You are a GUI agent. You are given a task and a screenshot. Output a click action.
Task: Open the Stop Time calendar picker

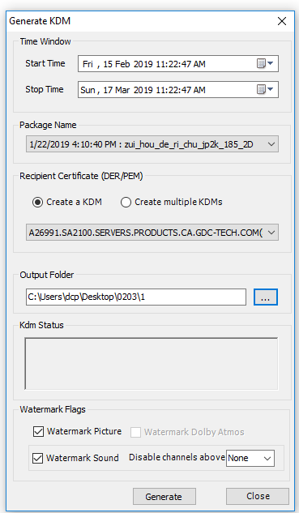265,89
